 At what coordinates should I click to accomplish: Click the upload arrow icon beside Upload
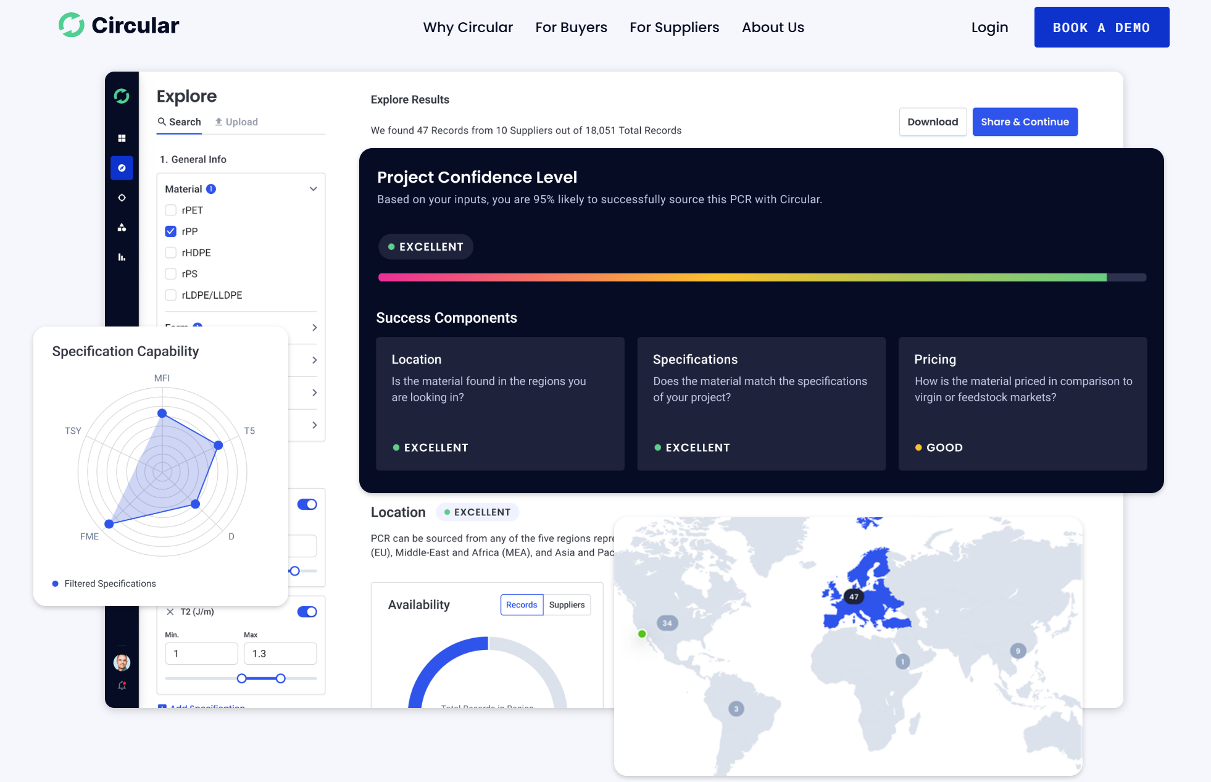[218, 122]
